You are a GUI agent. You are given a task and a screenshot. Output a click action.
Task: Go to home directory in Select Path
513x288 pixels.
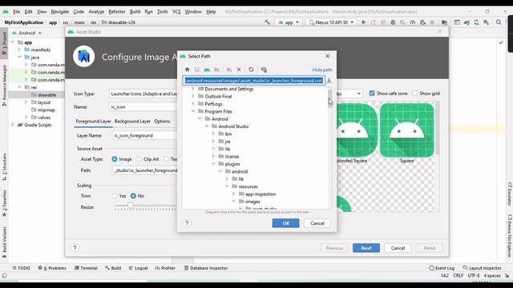tap(187, 70)
